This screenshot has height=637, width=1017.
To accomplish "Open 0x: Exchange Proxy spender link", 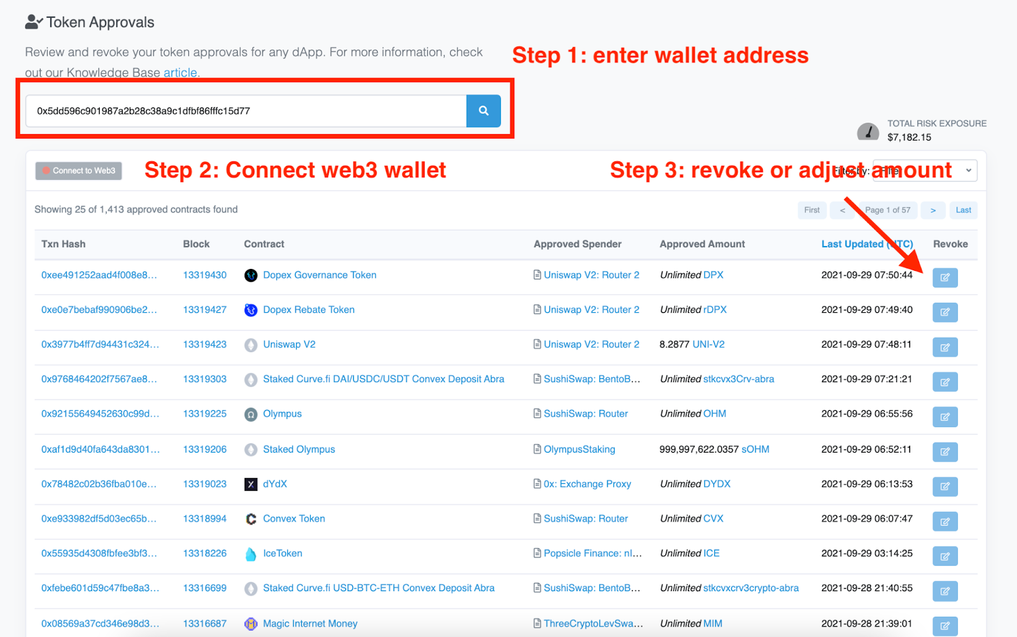I will click(x=587, y=484).
